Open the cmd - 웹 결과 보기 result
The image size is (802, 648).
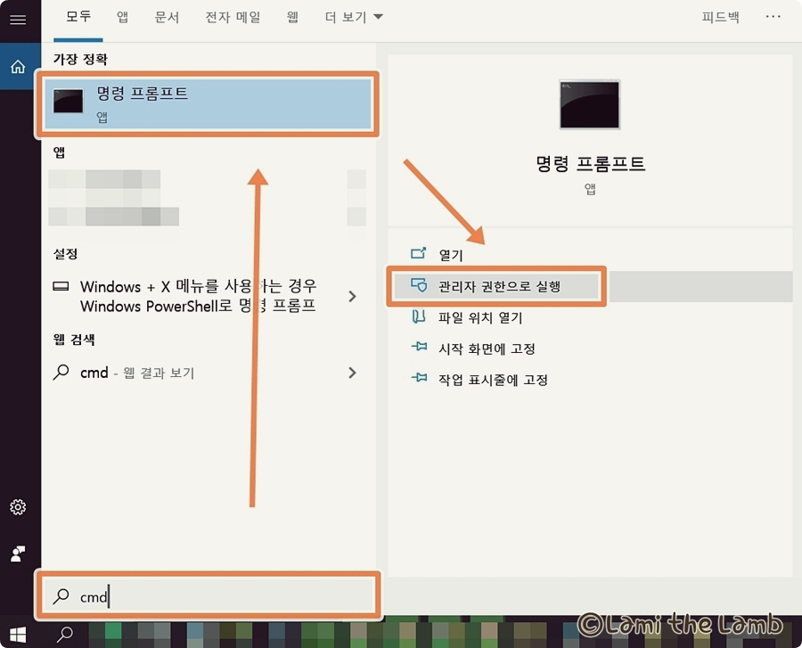pos(137,373)
